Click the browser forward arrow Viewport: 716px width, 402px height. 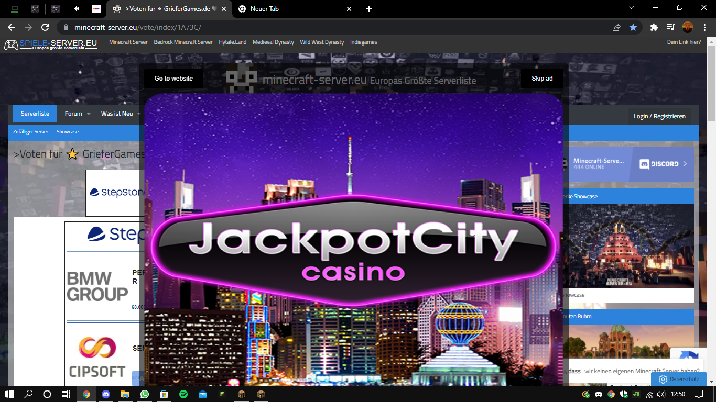(28, 27)
